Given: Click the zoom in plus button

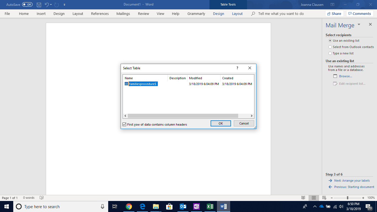Looking at the screenshot, I should pyautogui.click(x=363, y=198).
